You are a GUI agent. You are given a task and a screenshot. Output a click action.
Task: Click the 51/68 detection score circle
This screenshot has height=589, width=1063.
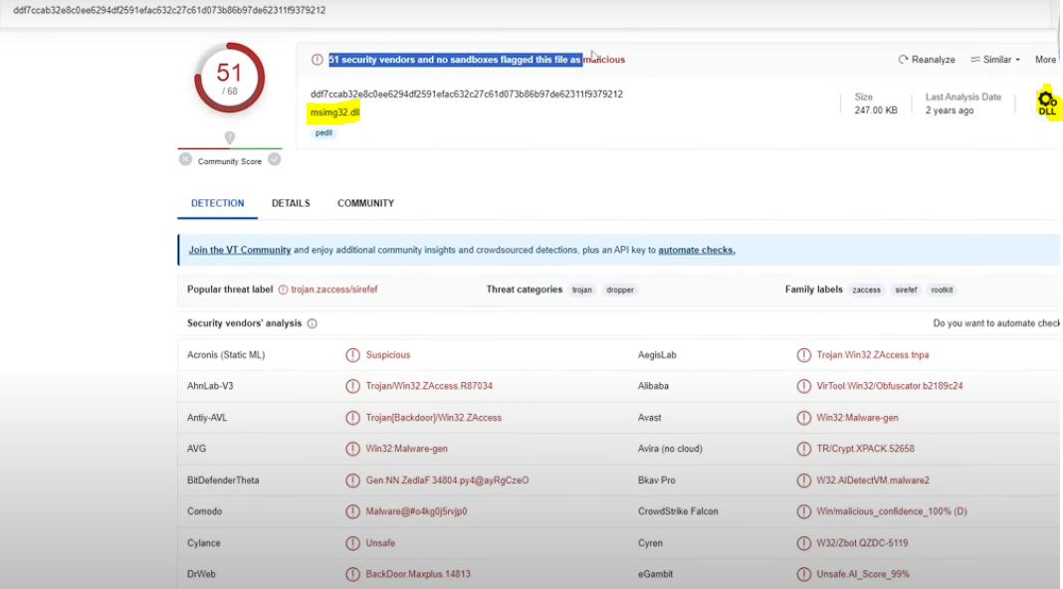pos(230,78)
